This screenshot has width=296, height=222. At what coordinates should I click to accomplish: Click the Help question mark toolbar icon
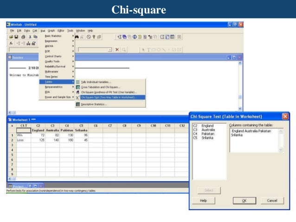click(x=94, y=37)
